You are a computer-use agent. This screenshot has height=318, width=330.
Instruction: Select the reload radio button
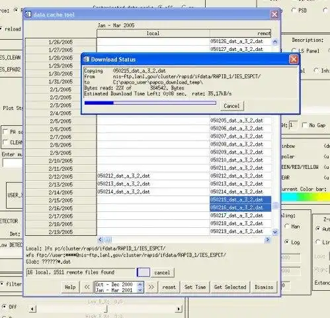tap(1, 29)
